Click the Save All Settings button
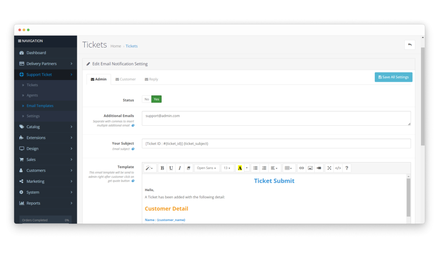The height and width of the screenshot is (257, 439). click(x=393, y=77)
